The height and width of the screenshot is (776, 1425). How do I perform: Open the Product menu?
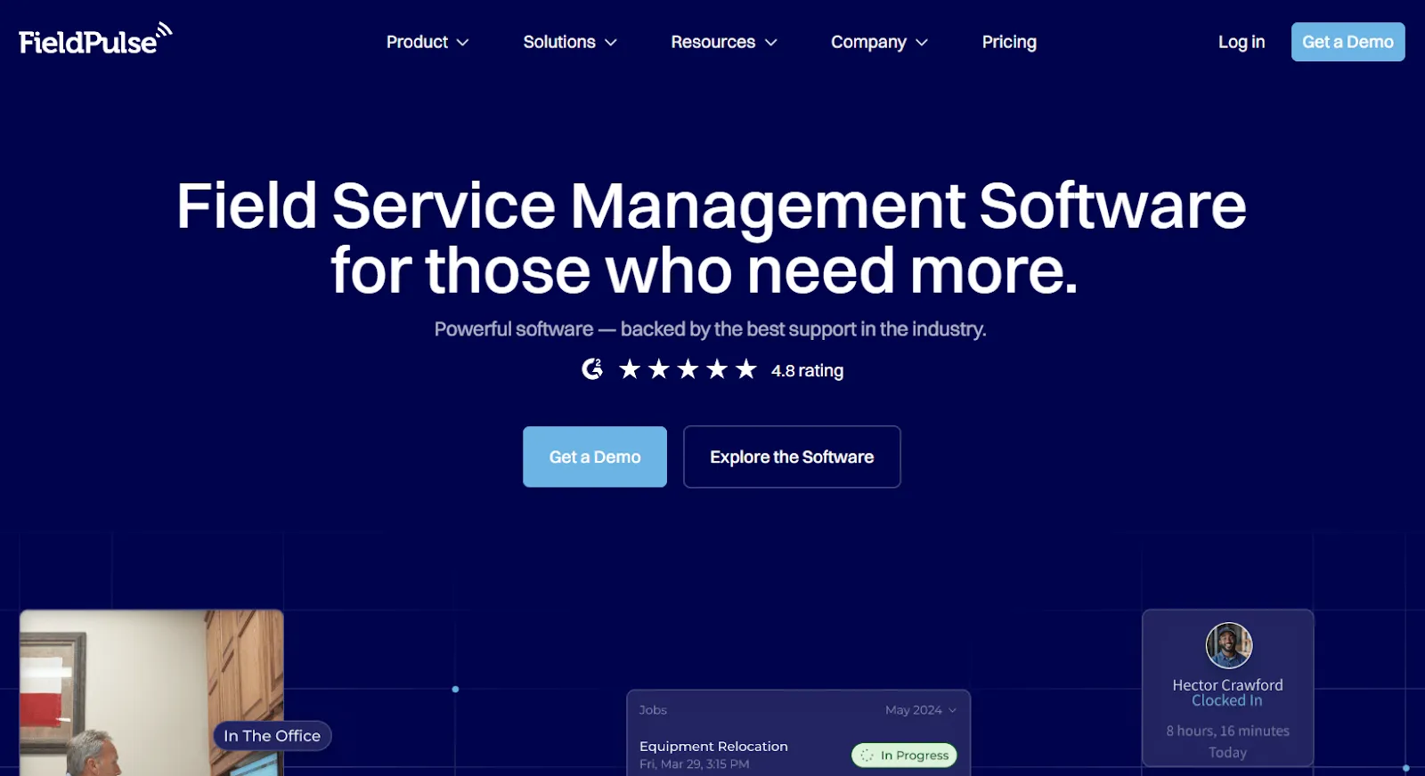(x=427, y=42)
